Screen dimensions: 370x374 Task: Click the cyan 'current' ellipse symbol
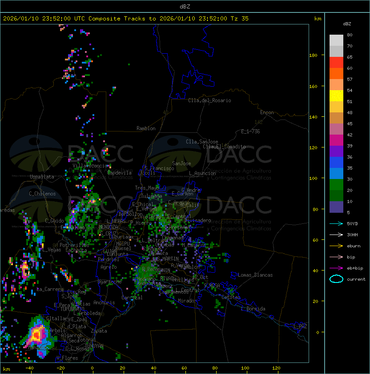coord(336,279)
